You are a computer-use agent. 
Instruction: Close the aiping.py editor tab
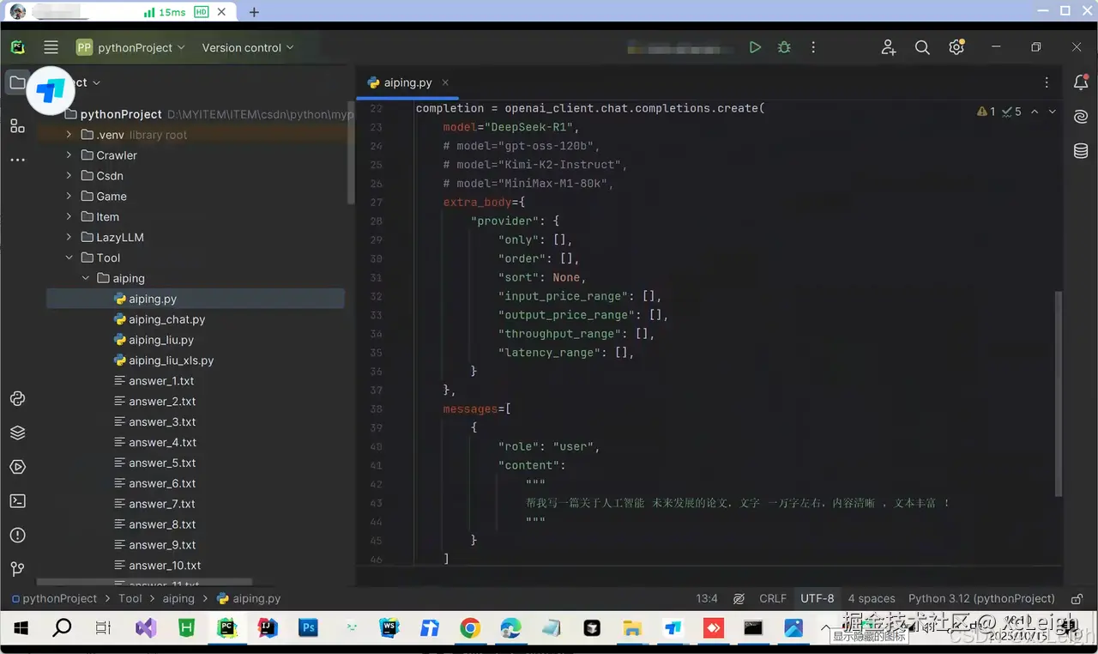(445, 82)
